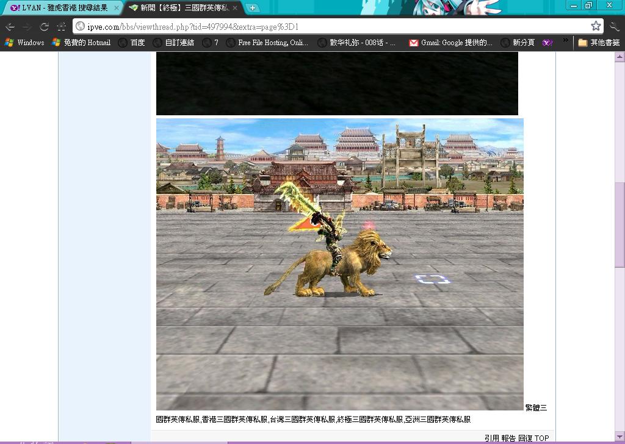
Task: Expand the hidden bookmarks chevron
Action: (x=566, y=41)
